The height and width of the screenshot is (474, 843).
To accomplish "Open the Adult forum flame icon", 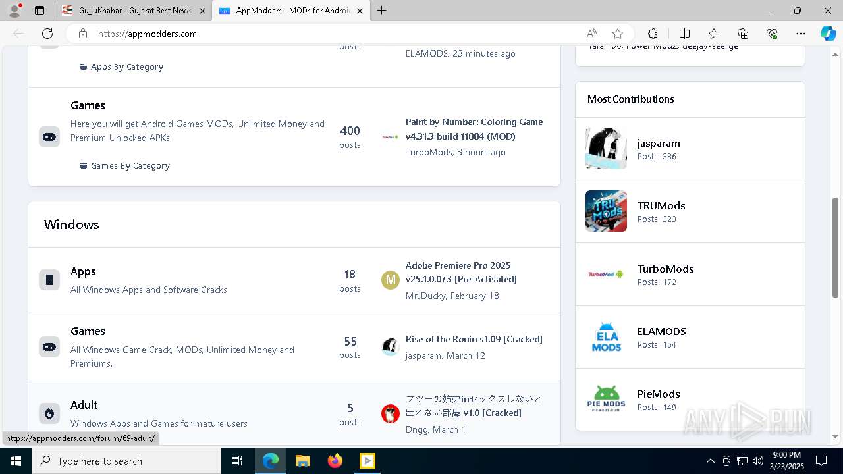I will pos(49,413).
